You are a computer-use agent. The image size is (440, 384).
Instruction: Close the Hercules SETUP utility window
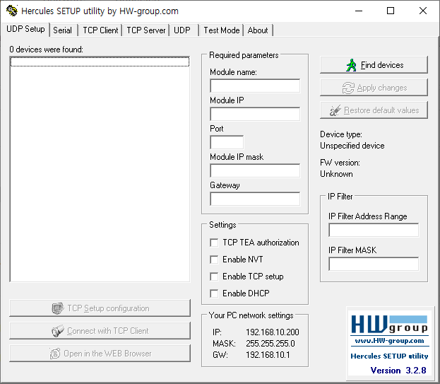pos(423,11)
